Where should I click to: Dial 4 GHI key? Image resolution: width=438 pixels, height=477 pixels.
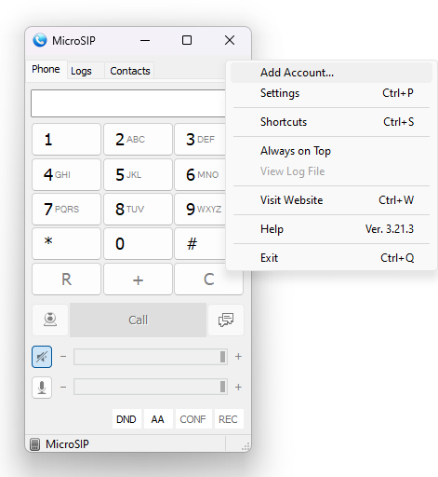[x=66, y=174]
